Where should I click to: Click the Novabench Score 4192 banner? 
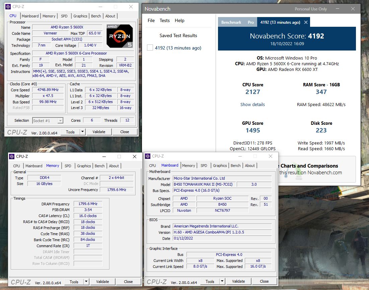[x=287, y=39]
